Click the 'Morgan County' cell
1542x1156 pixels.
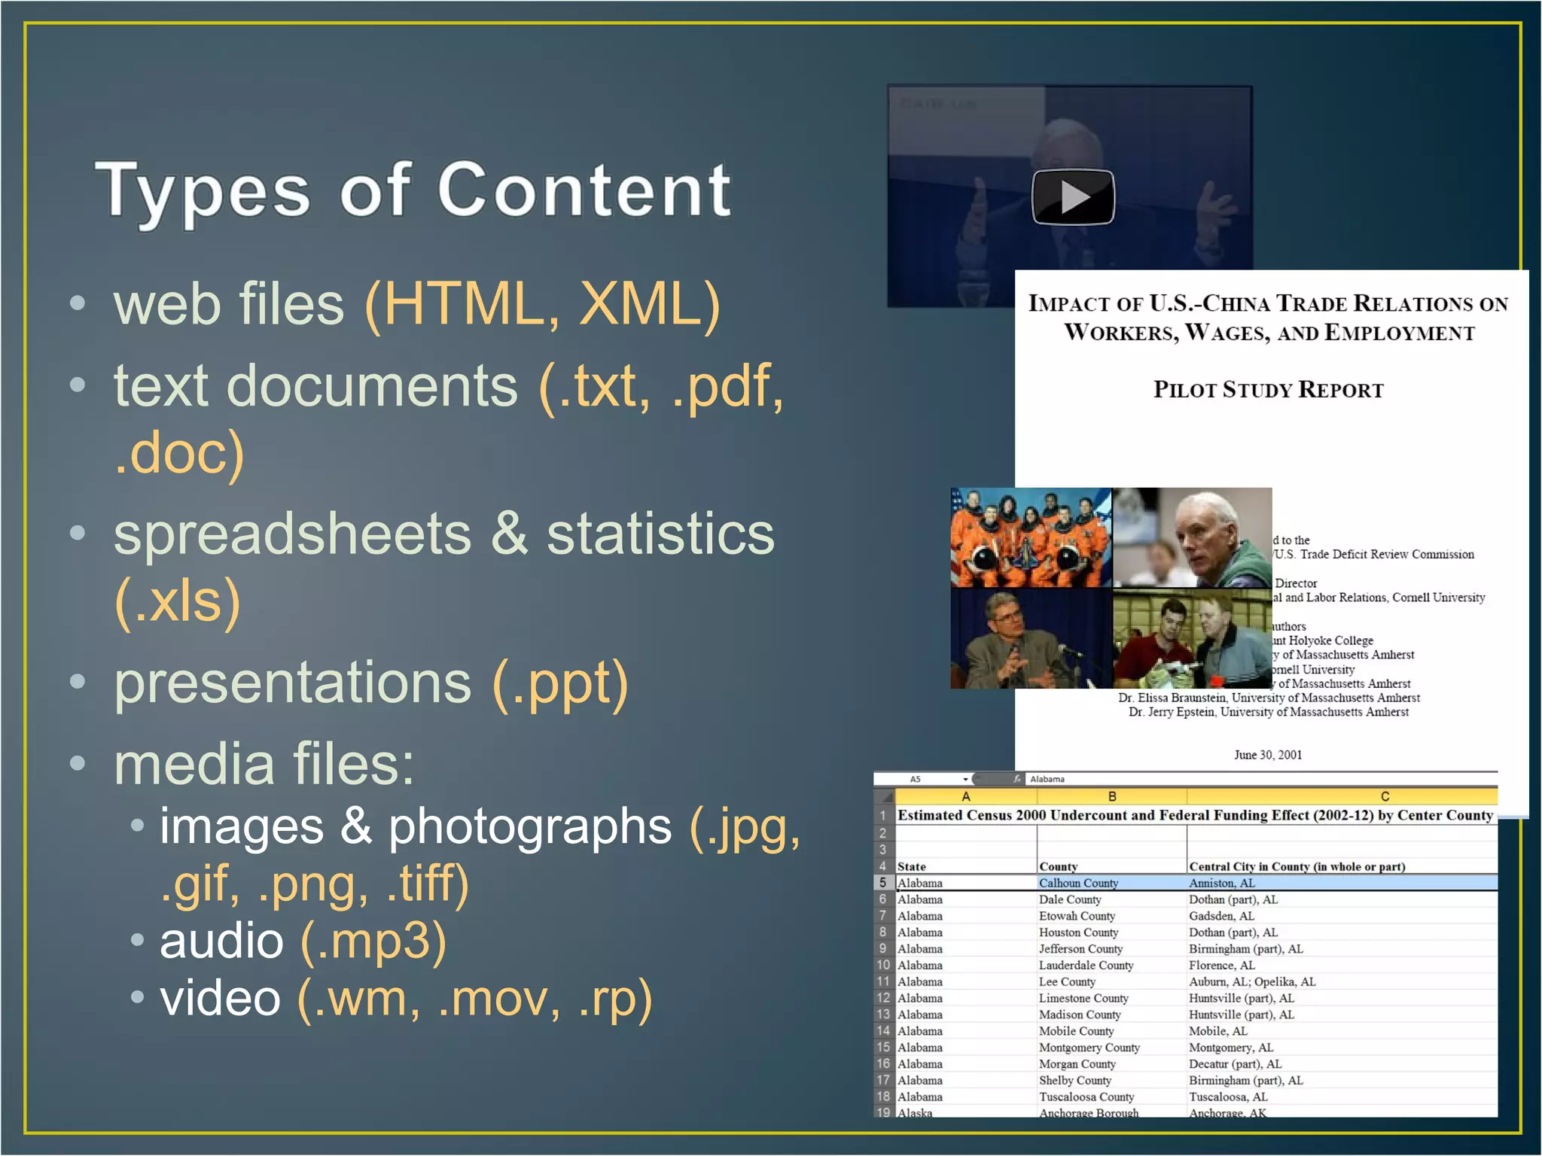coord(1112,1064)
